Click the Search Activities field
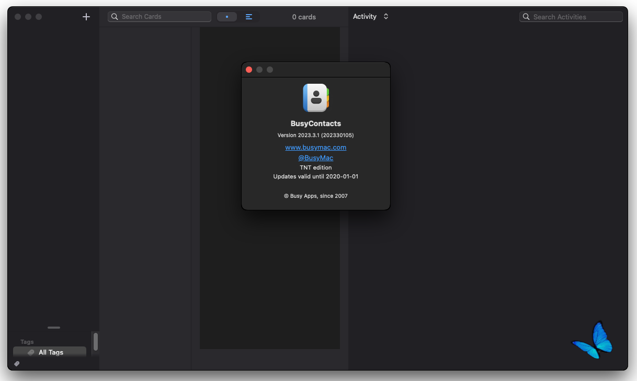Screen dimensions: 637x381 tap(571, 17)
